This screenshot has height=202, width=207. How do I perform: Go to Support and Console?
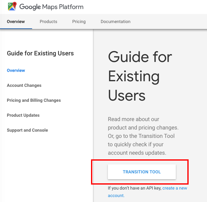[x=27, y=130]
